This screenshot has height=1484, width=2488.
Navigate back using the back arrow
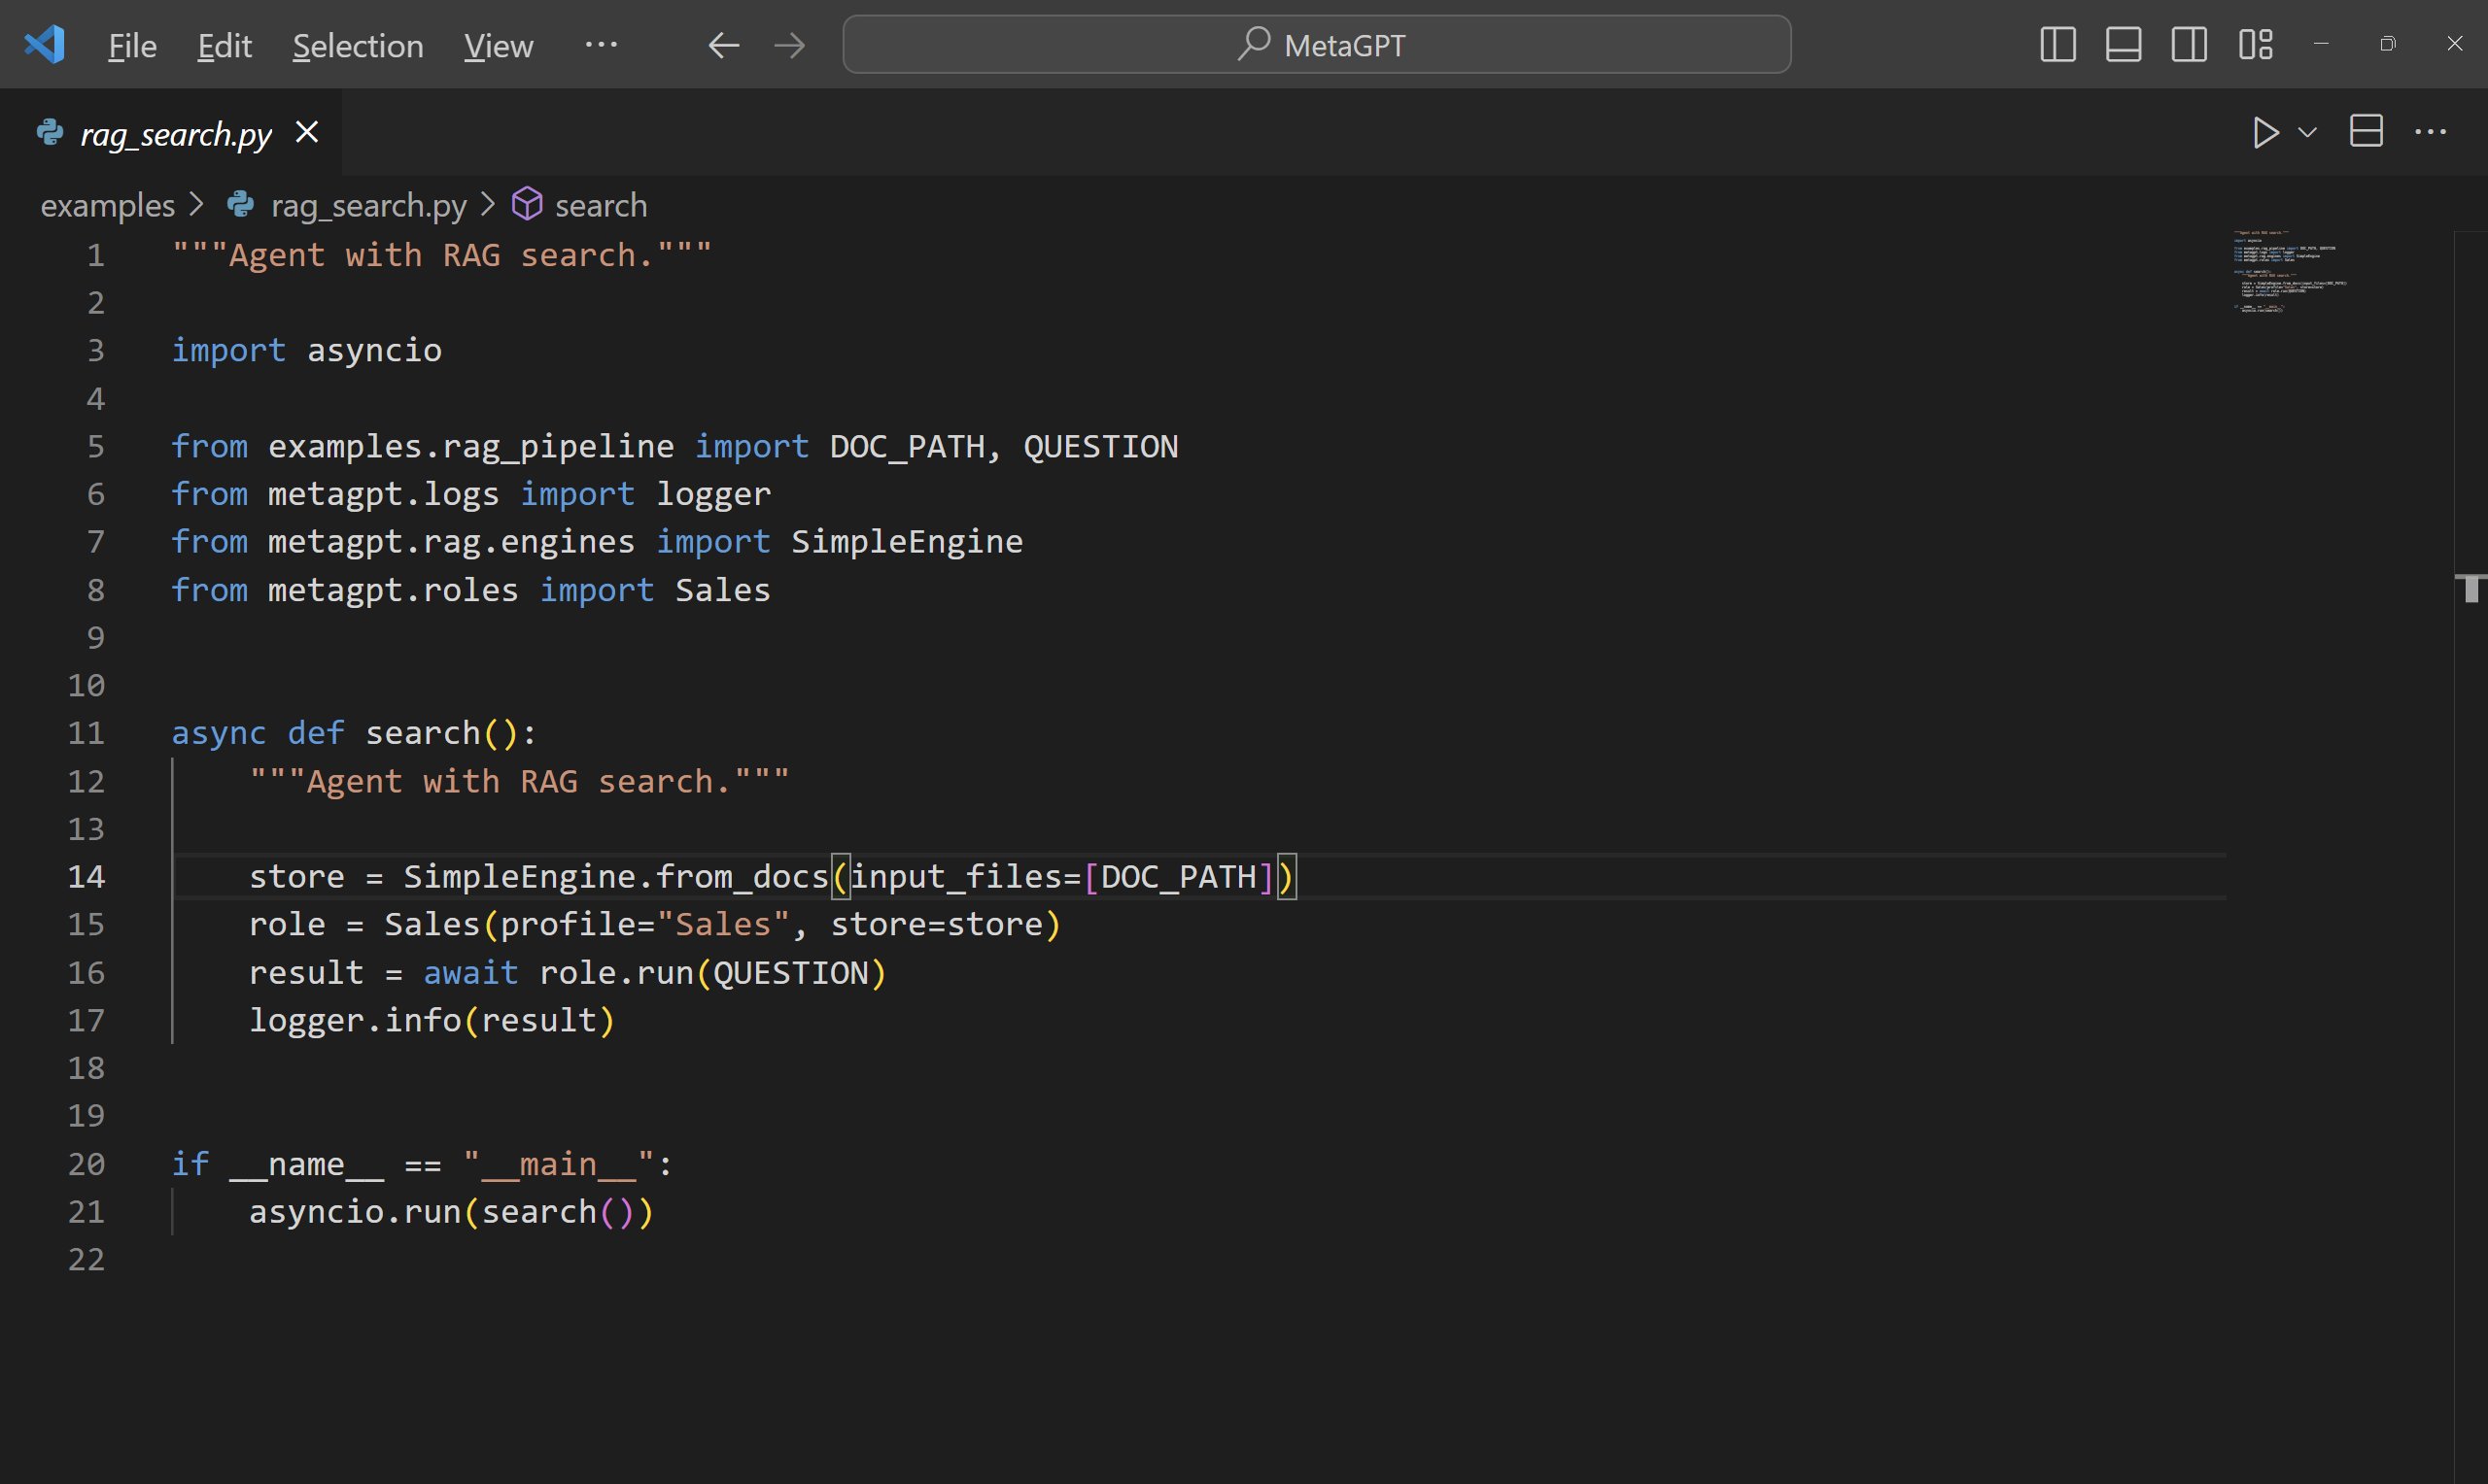pyautogui.click(x=722, y=44)
